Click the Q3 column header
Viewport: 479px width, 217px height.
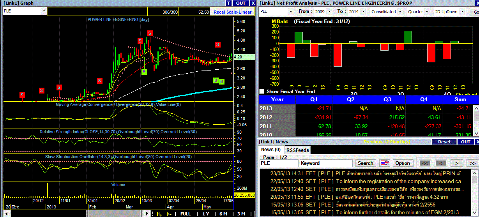(x=386, y=99)
